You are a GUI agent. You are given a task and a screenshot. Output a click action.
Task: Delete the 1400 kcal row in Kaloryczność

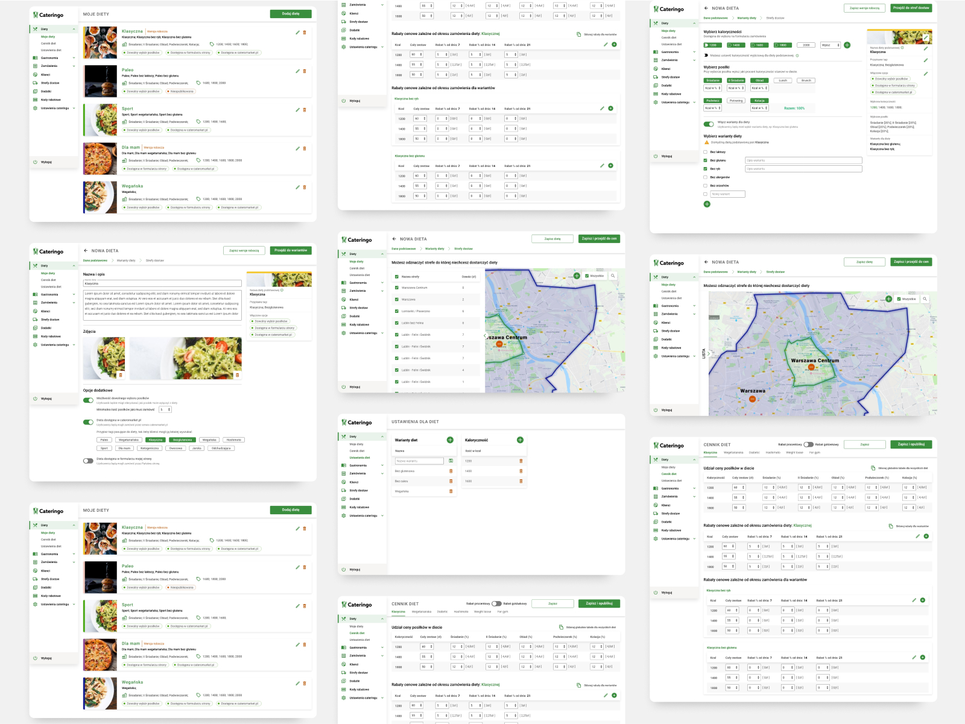tap(521, 471)
